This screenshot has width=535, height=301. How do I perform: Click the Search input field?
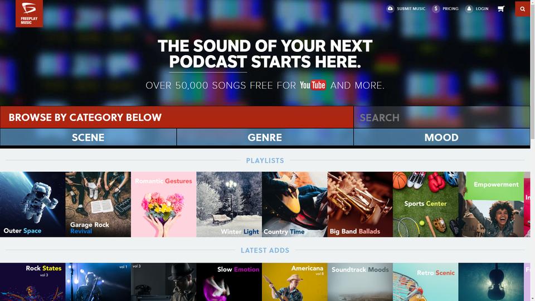tap(441, 118)
